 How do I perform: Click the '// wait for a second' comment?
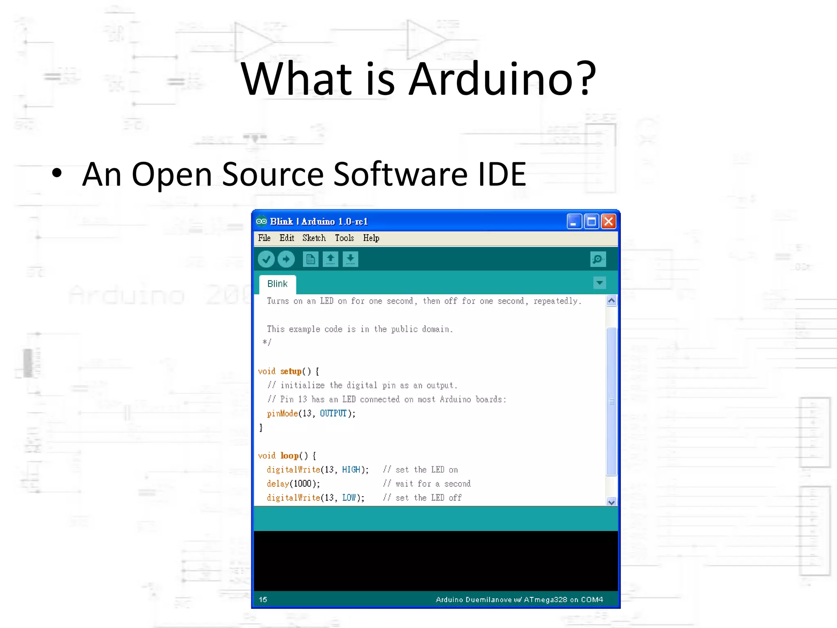click(x=427, y=484)
